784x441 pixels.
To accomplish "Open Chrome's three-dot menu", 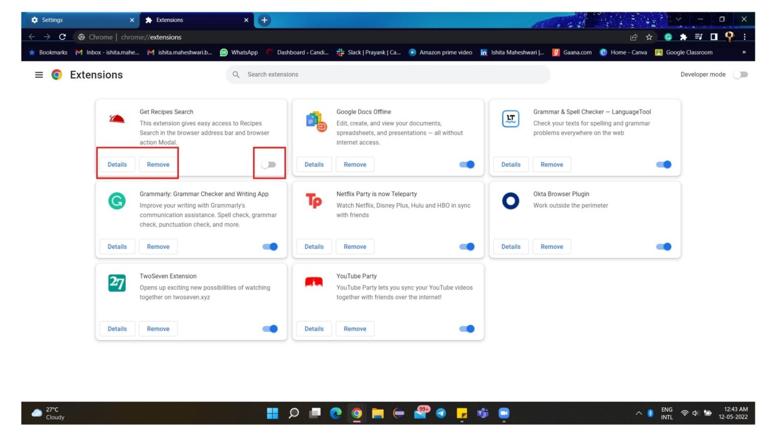I will [745, 37].
